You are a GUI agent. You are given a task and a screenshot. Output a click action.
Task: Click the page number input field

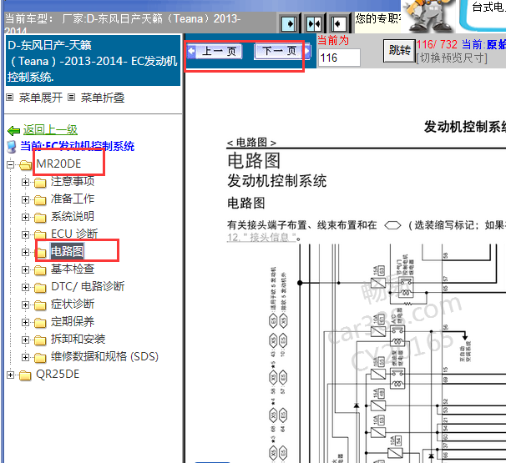(339, 58)
